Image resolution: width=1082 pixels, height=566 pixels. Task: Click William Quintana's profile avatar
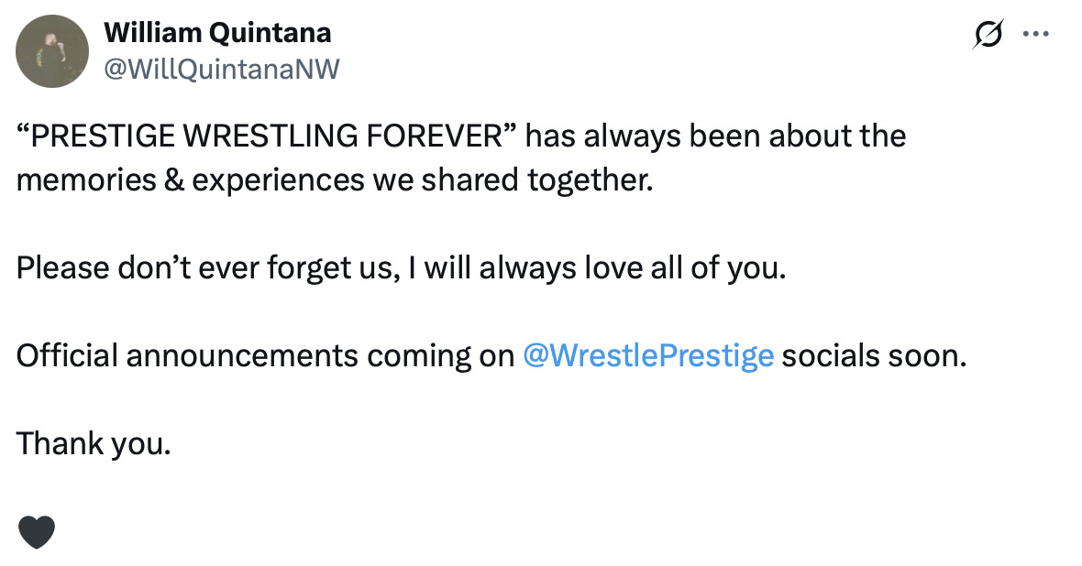point(52,51)
